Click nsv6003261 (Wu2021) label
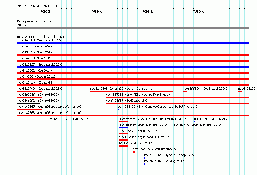 point(135,143)
